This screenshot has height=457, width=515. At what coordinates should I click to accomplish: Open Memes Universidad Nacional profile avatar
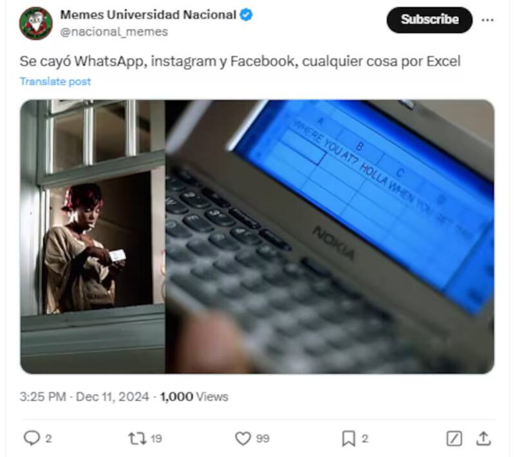tap(36, 23)
